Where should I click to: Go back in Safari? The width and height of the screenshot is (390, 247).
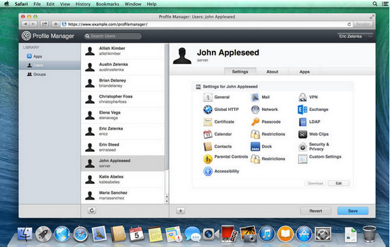point(25,24)
